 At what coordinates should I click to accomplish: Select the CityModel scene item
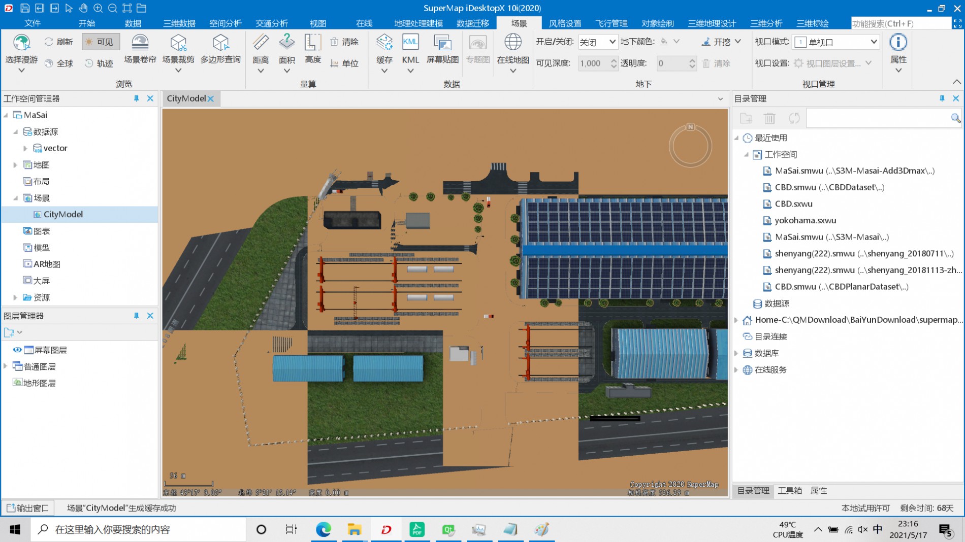click(63, 214)
